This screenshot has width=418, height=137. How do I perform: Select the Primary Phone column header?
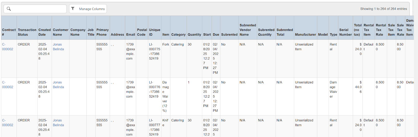click(x=102, y=32)
